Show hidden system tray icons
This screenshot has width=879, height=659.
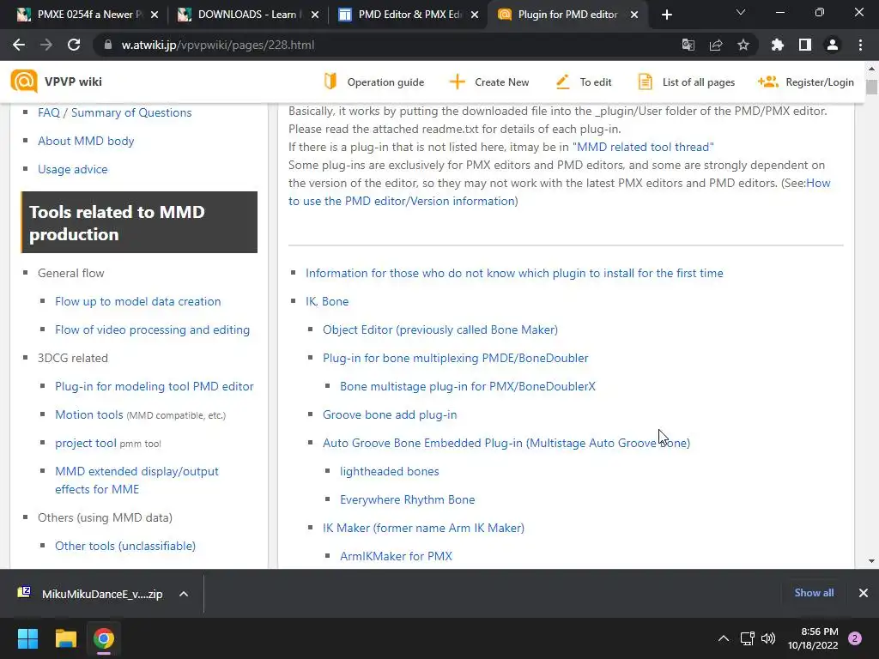click(x=724, y=638)
